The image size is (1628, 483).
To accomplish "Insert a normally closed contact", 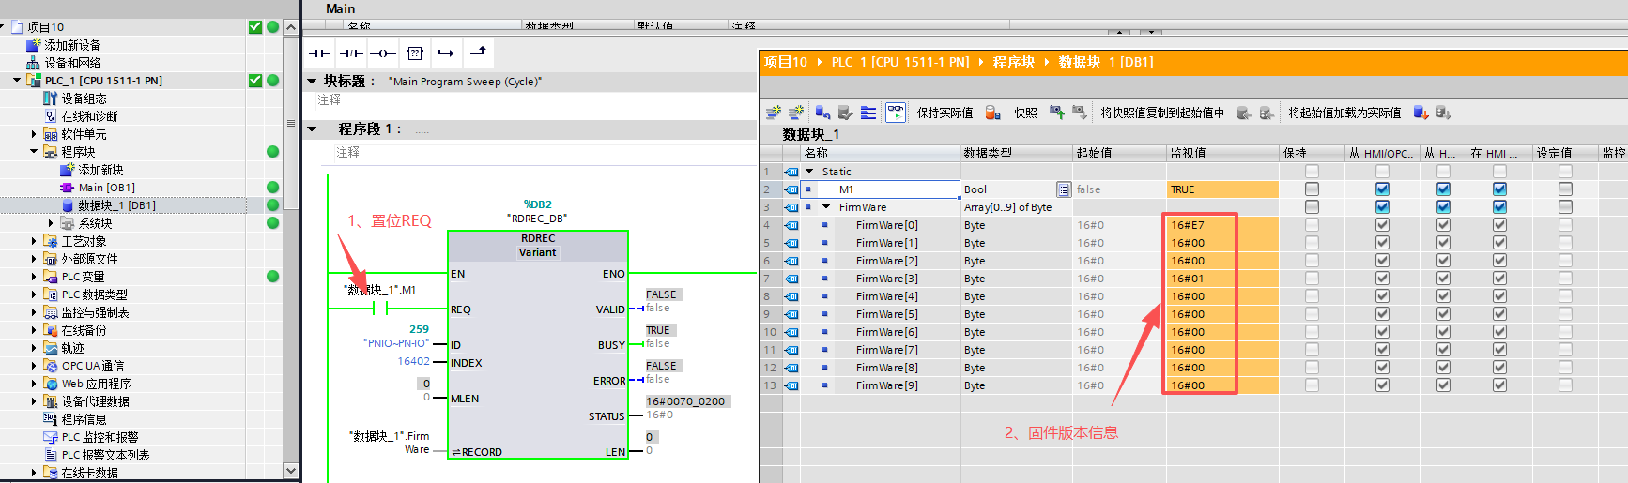I will pyautogui.click(x=351, y=53).
